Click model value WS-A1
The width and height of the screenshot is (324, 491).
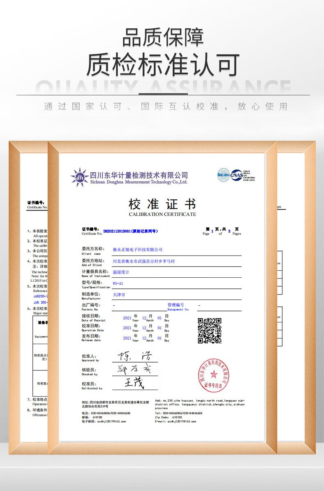pos(118,283)
